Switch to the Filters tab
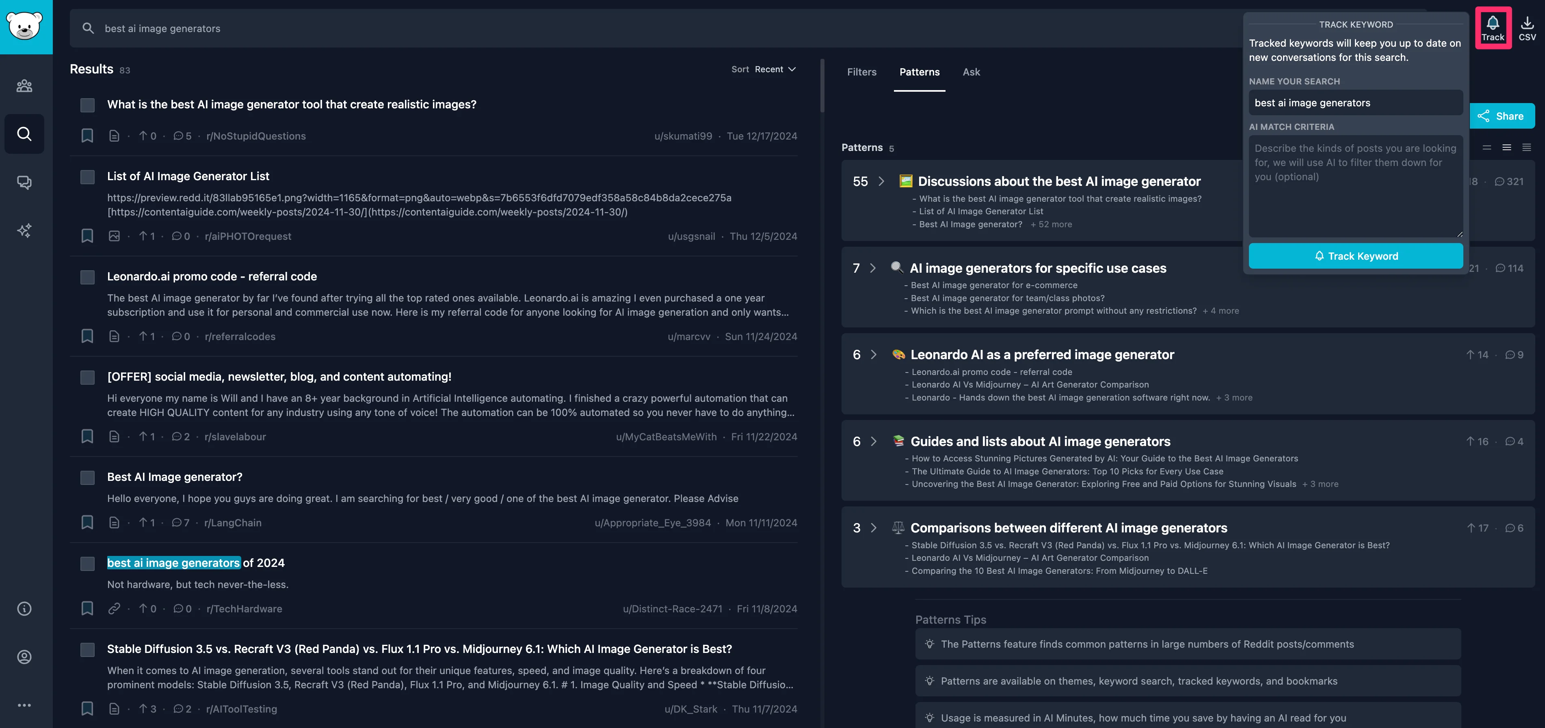The width and height of the screenshot is (1545, 728). 861,72
